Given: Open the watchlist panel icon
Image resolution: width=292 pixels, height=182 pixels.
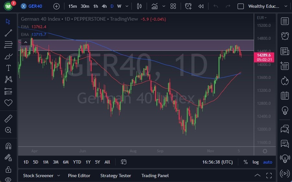Looking at the screenshot, I should click(285, 21).
